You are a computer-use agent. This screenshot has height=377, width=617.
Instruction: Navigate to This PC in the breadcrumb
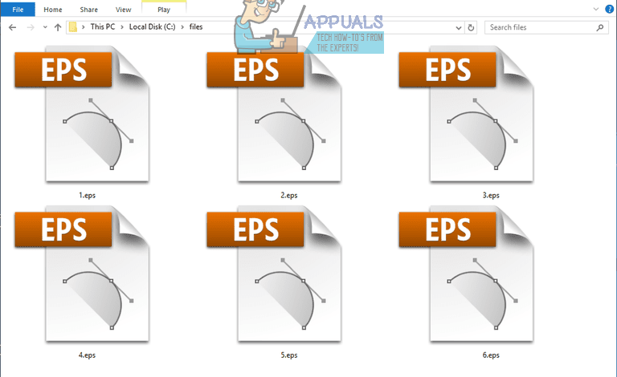(103, 26)
